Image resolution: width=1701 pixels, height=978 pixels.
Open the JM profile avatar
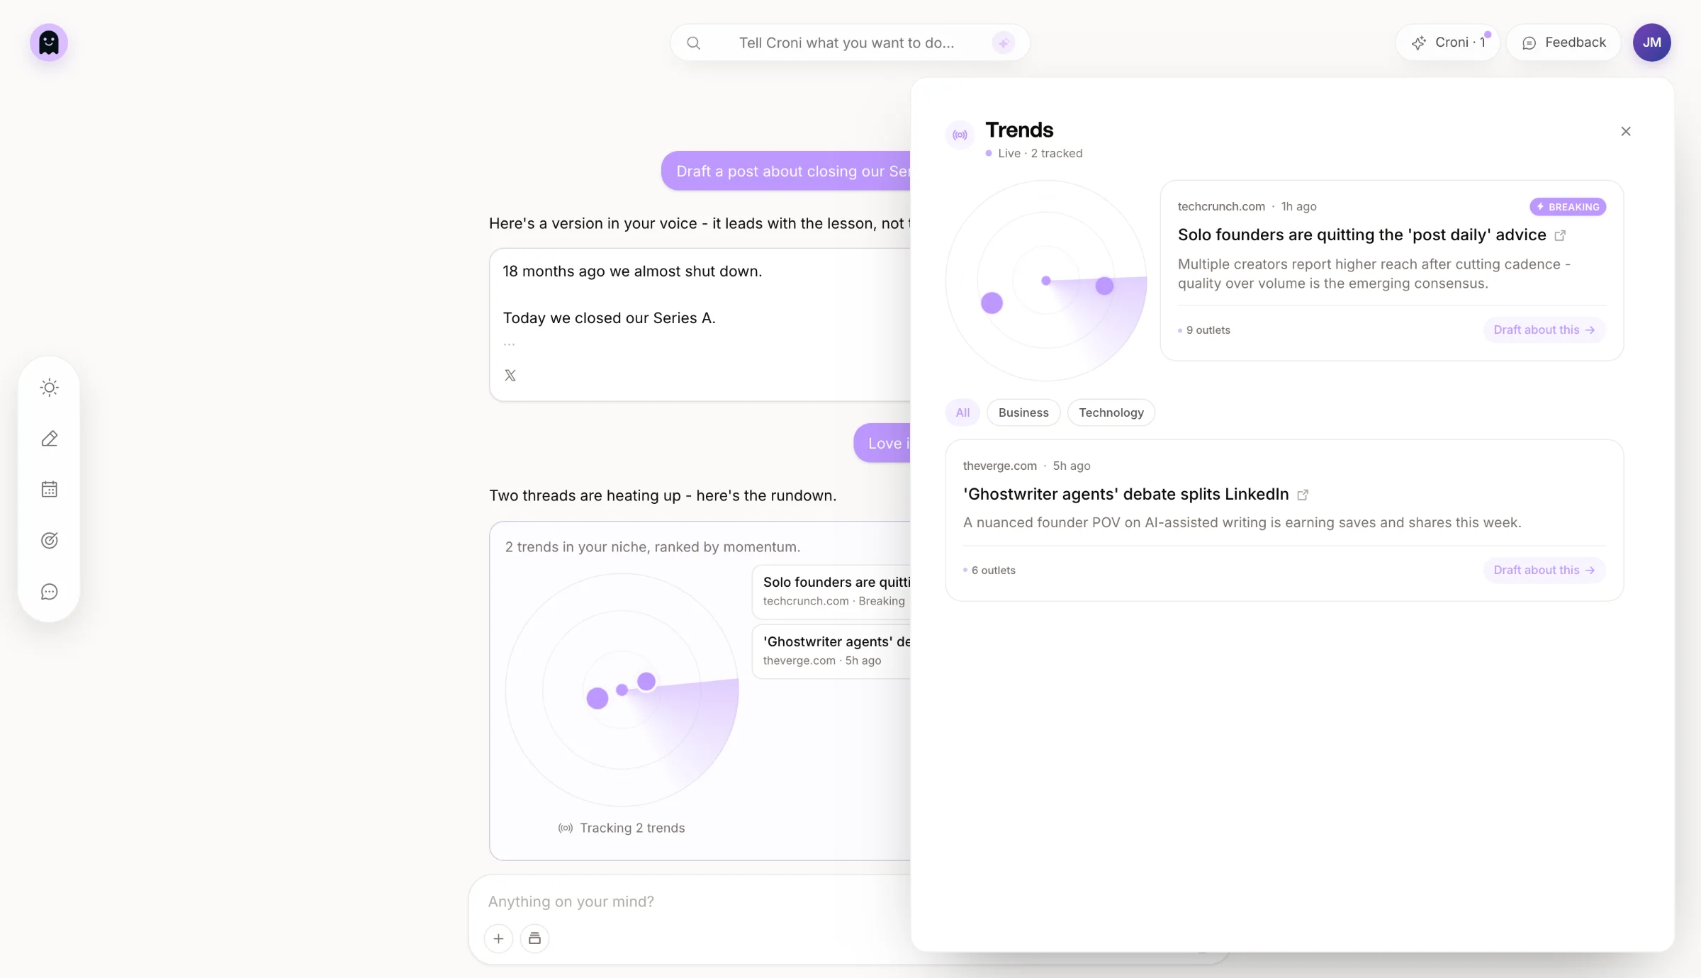[1652, 43]
